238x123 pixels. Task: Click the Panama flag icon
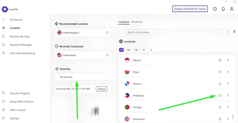pos(127,84)
